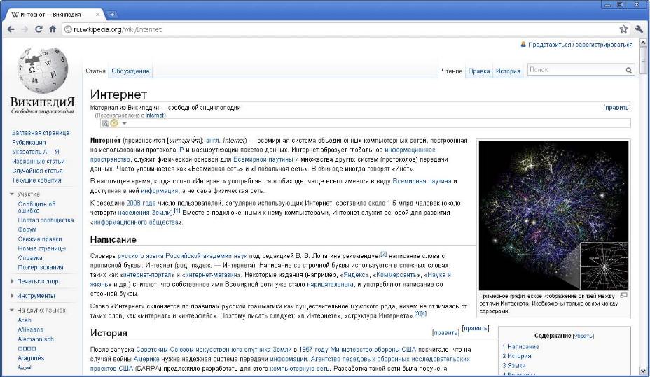Screen dimensions: 650x377
Task: Open the Министерство обороны США link
Action: pyautogui.click(x=373, y=350)
